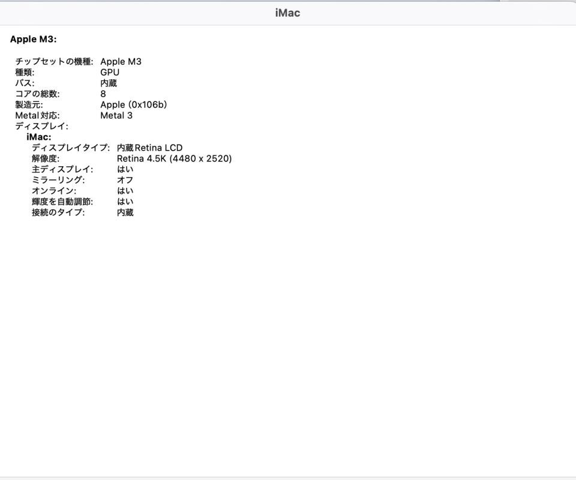The height and width of the screenshot is (480, 576).
Task: Select 内蔵Retina LCD value
Action: 150,148
